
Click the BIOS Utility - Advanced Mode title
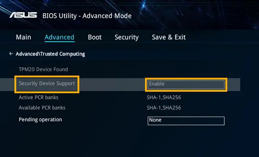pyautogui.click(x=87, y=16)
